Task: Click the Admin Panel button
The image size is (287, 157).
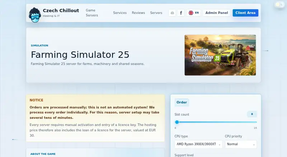Action: (x=217, y=13)
